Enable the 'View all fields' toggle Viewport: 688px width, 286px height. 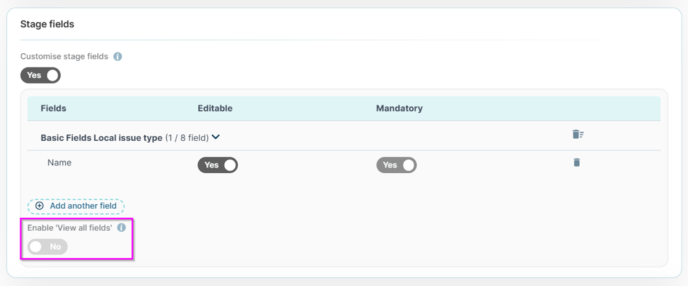pyautogui.click(x=47, y=246)
